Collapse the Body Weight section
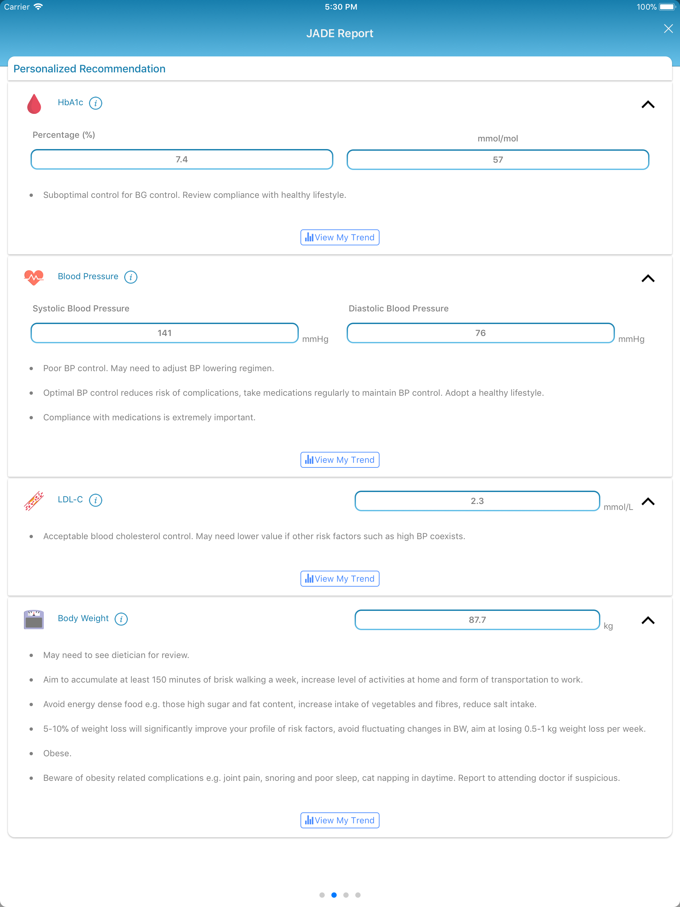The height and width of the screenshot is (907, 680). 648,620
